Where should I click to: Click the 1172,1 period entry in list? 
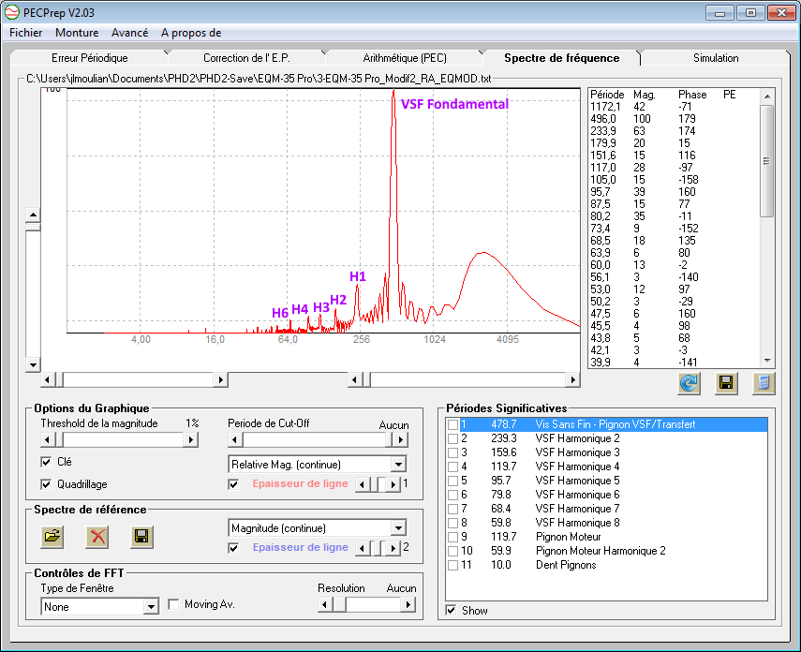pyautogui.click(x=605, y=106)
